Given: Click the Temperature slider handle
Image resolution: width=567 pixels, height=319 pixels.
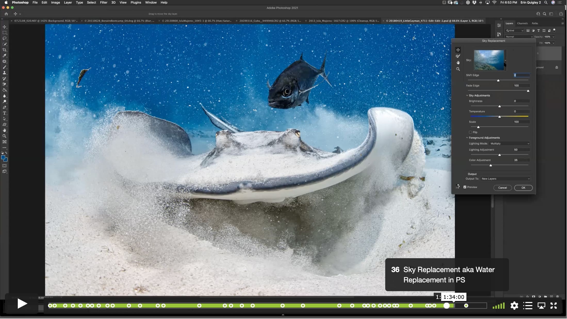Looking at the screenshot, I should coord(499,117).
